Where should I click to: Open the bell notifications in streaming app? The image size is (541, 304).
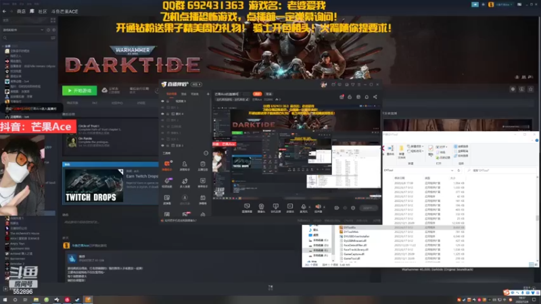click(367, 97)
